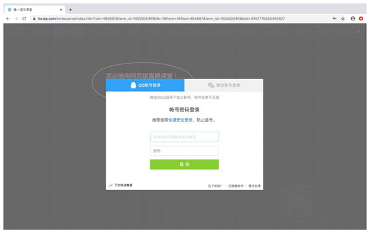Select the 高一语文课堂 browser tab
The height and width of the screenshot is (232, 371).
[34, 10]
